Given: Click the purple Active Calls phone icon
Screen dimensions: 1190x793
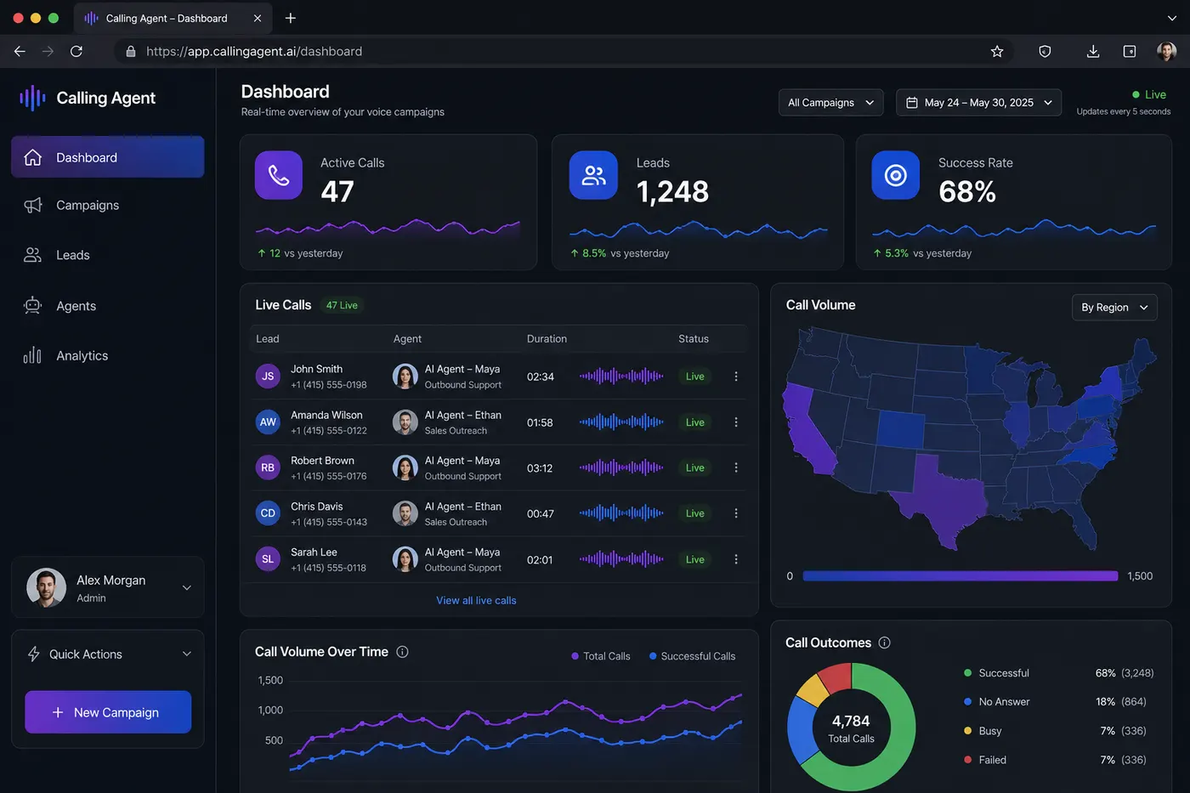Looking at the screenshot, I should [279, 175].
